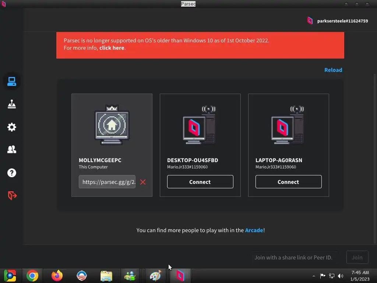Open the parksersteele#11624759 account name
377x283 pixels.
pos(342,21)
